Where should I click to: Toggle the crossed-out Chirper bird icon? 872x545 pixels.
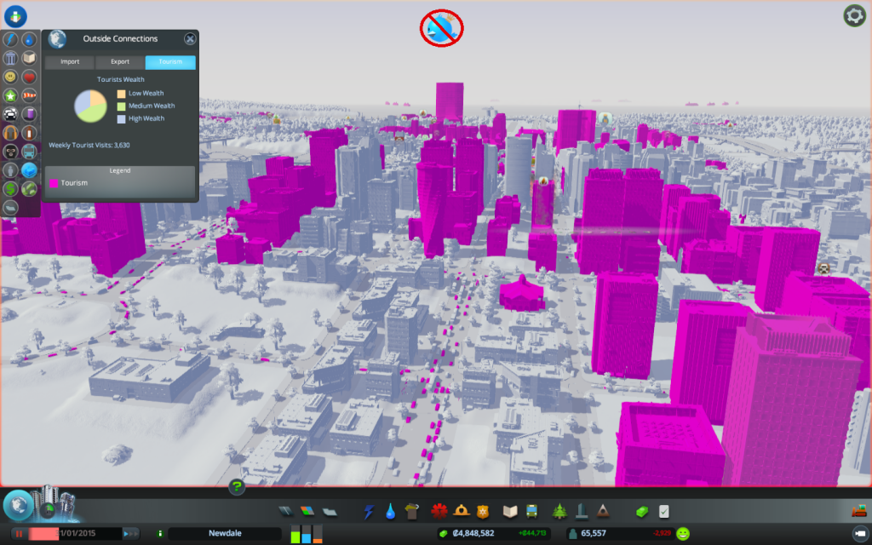pyautogui.click(x=442, y=28)
